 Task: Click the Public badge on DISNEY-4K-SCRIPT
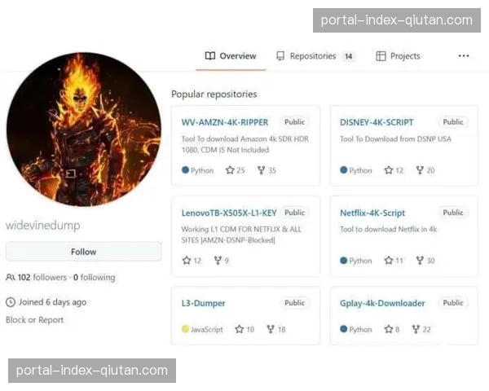[x=453, y=122]
